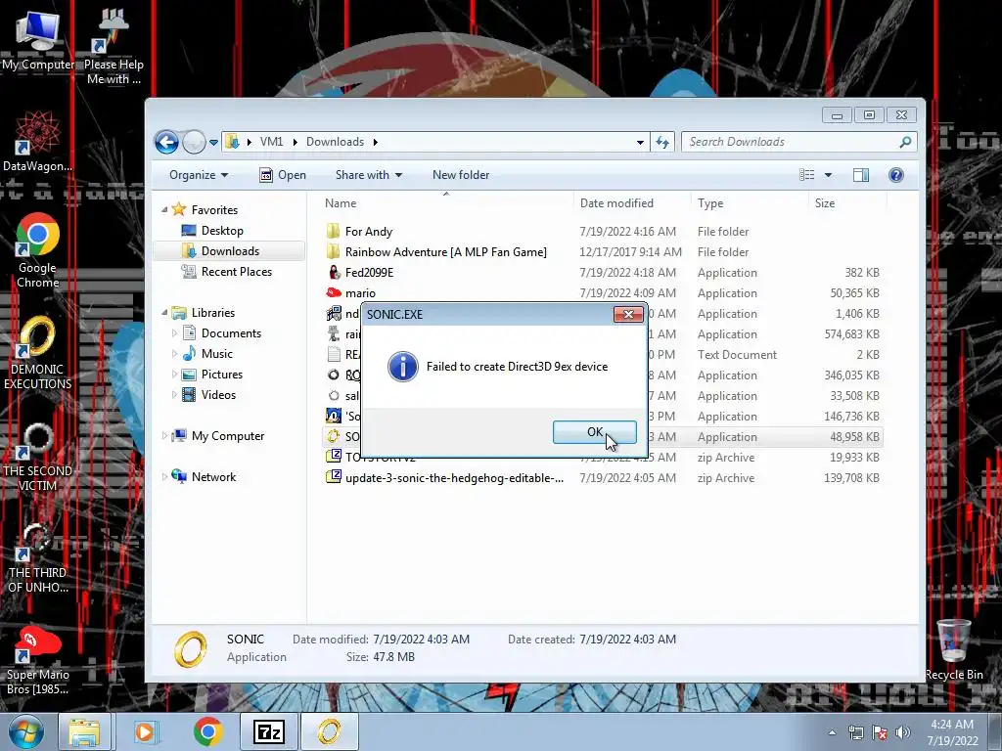Open THE SECOND VICTIM desktop shortcut
Viewport: 1002px width, 751px height.
click(x=37, y=456)
